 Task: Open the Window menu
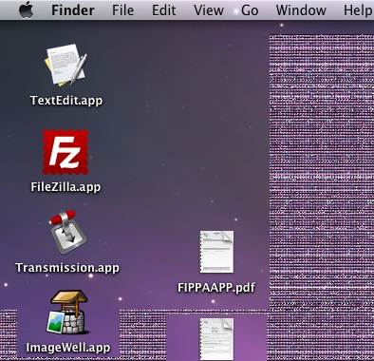(301, 10)
